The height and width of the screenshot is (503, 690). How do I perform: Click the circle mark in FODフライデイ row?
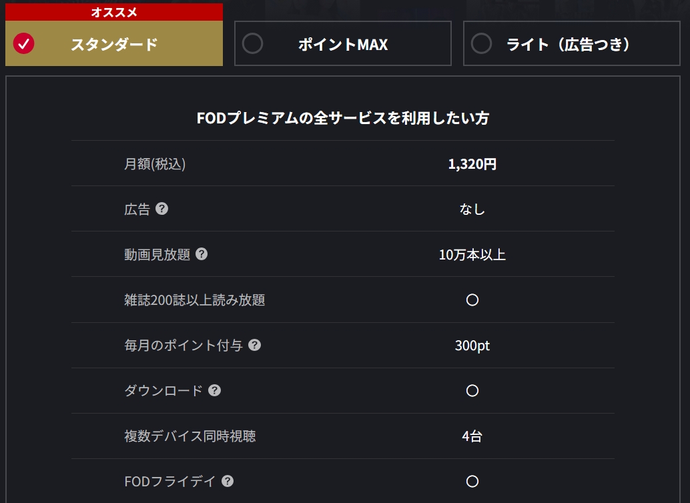472,482
